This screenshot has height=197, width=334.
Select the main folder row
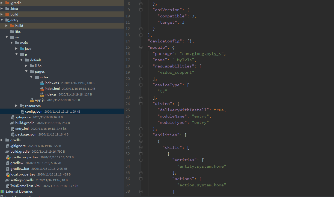(x=62, y=43)
